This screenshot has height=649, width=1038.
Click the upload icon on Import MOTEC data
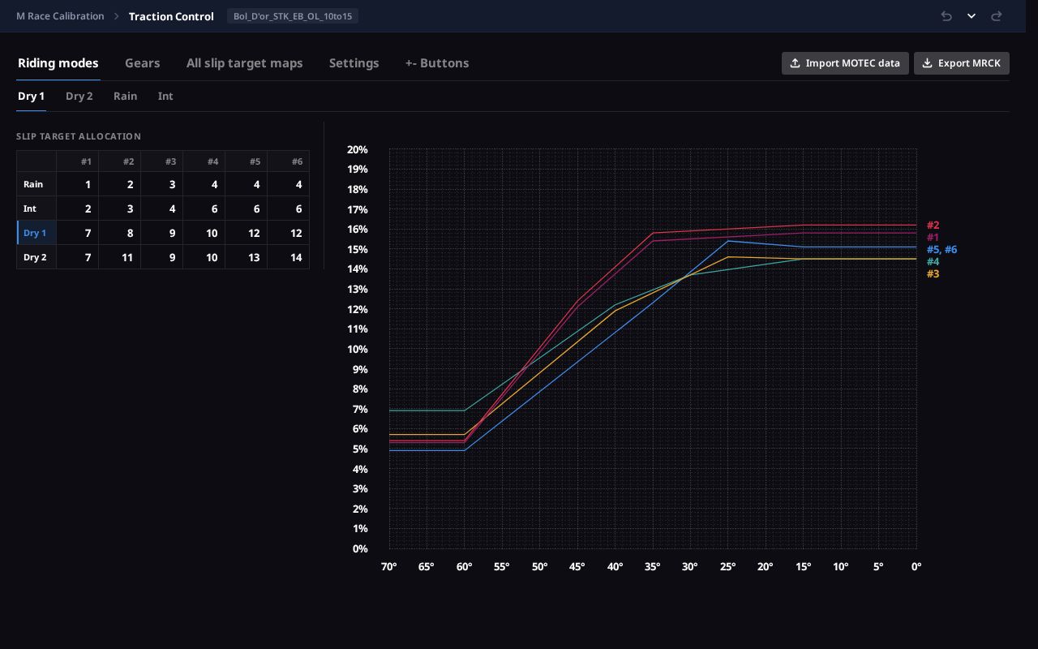pos(795,63)
